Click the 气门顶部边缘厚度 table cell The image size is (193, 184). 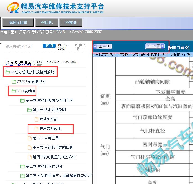click(152, 117)
